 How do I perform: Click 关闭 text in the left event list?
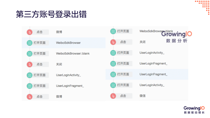click(59, 64)
